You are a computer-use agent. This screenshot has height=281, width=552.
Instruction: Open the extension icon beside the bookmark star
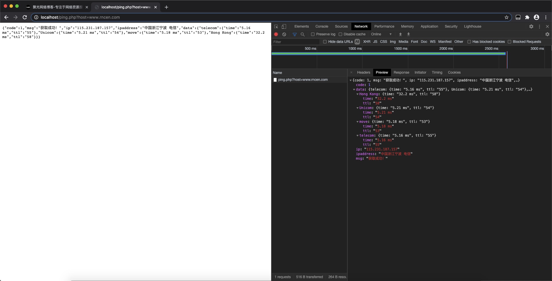(518, 17)
